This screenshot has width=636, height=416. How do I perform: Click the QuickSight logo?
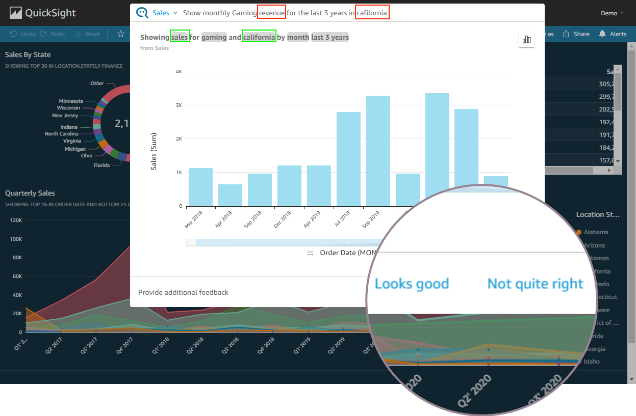pyautogui.click(x=42, y=13)
